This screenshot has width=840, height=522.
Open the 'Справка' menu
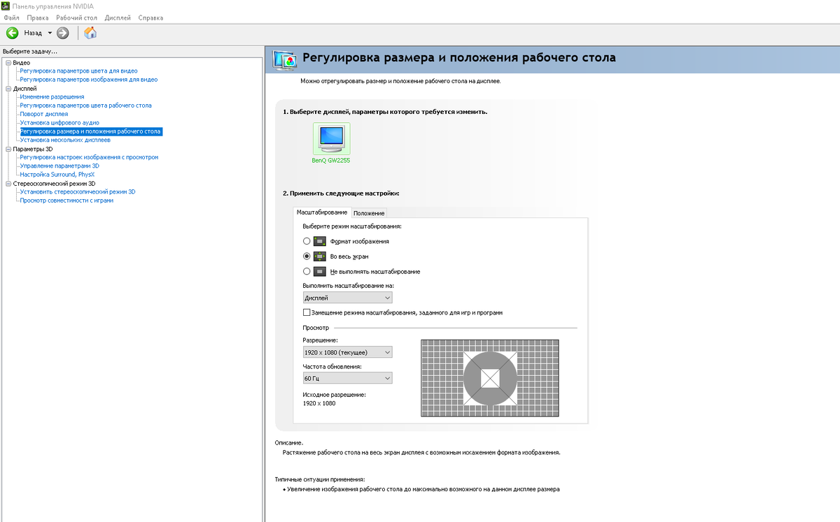point(150,17)
